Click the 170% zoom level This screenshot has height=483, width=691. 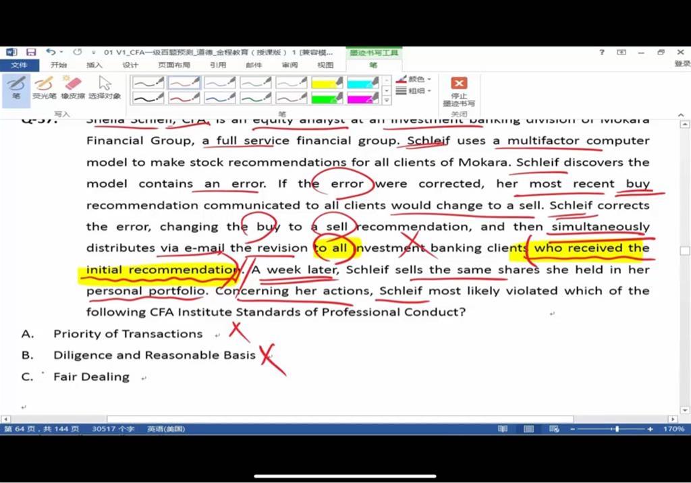click(673, 429)
